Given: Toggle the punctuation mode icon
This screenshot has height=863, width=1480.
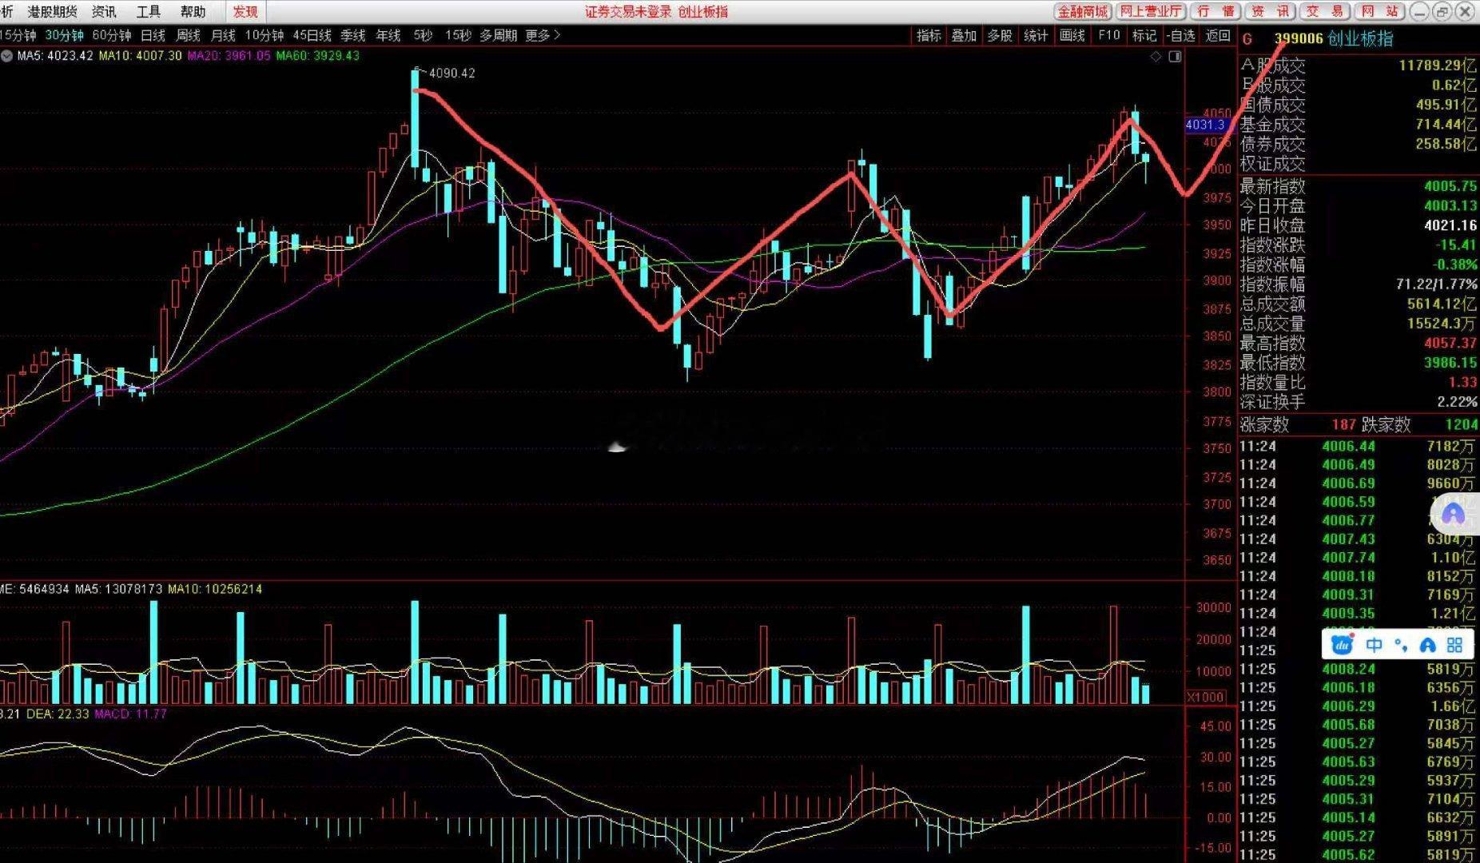Looking at the screenshot, I should (x=1400, y=645).
